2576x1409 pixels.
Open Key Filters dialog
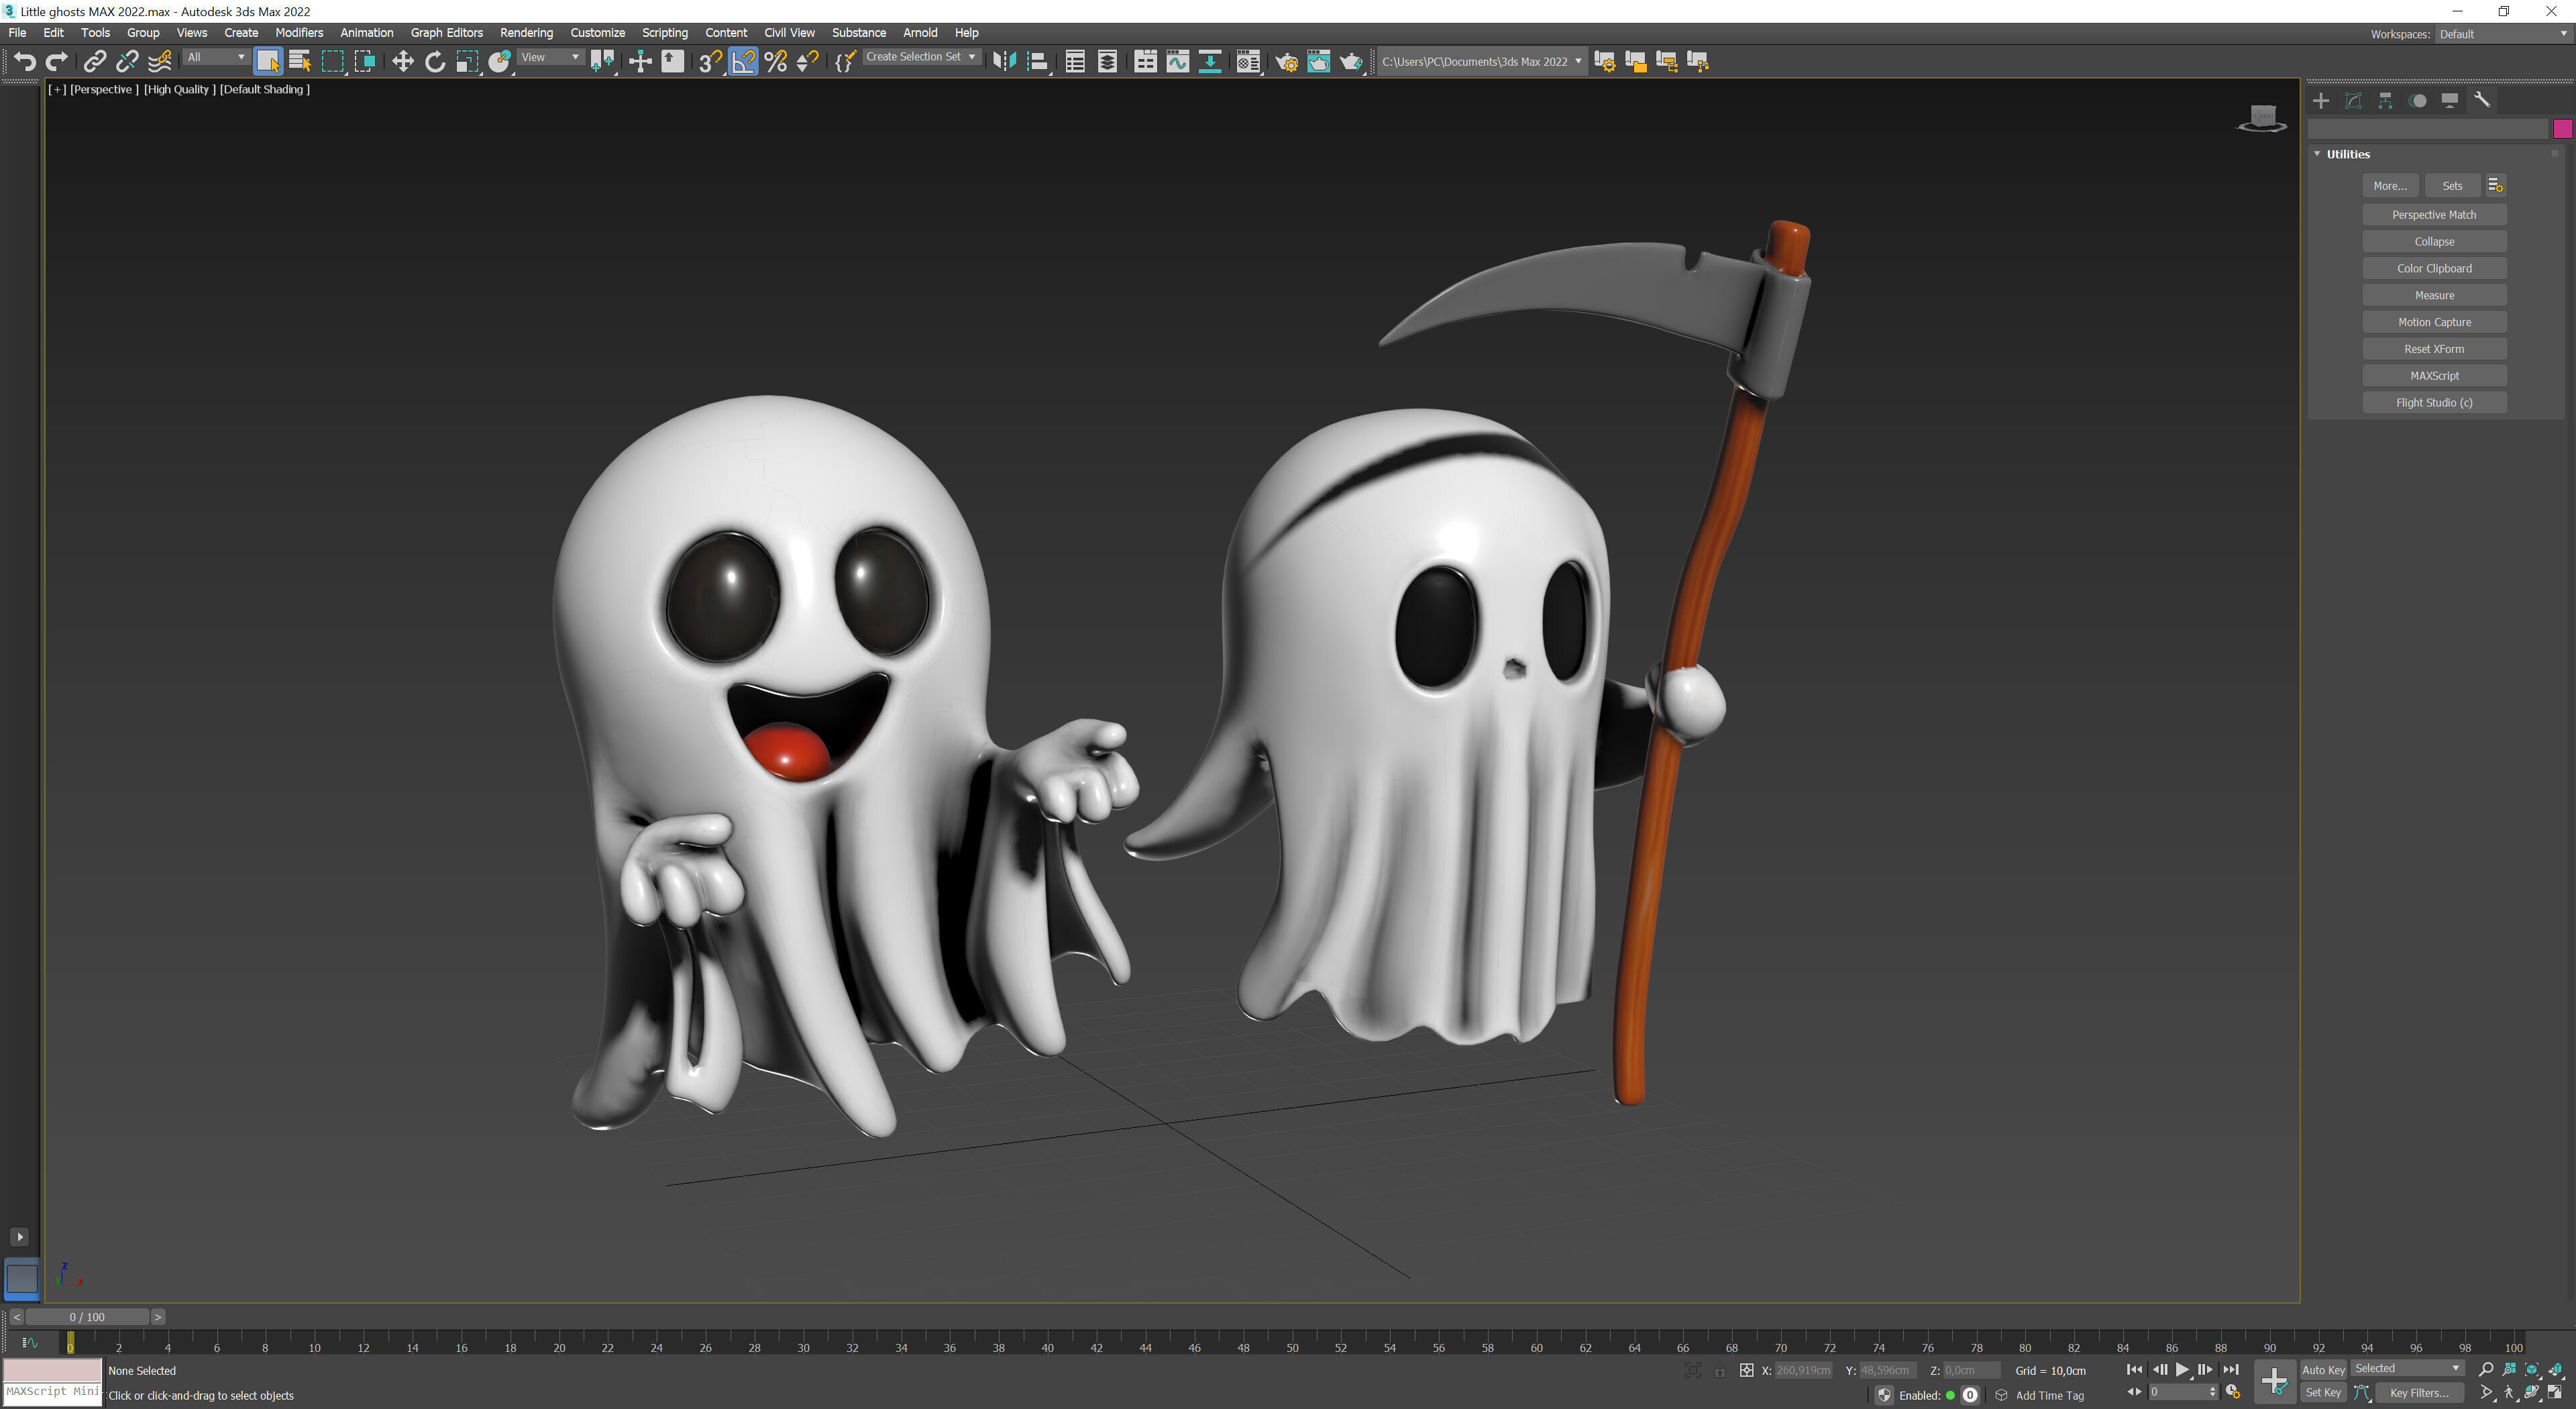tap(2419, 1393)
